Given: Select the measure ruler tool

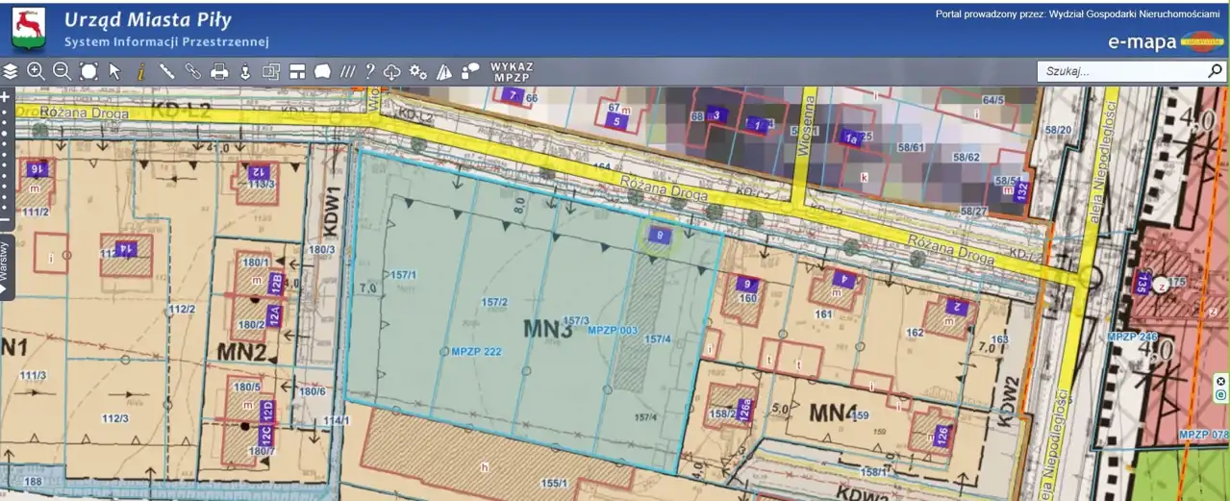Looking at the screenshot, I should click(x=166, y=71).
